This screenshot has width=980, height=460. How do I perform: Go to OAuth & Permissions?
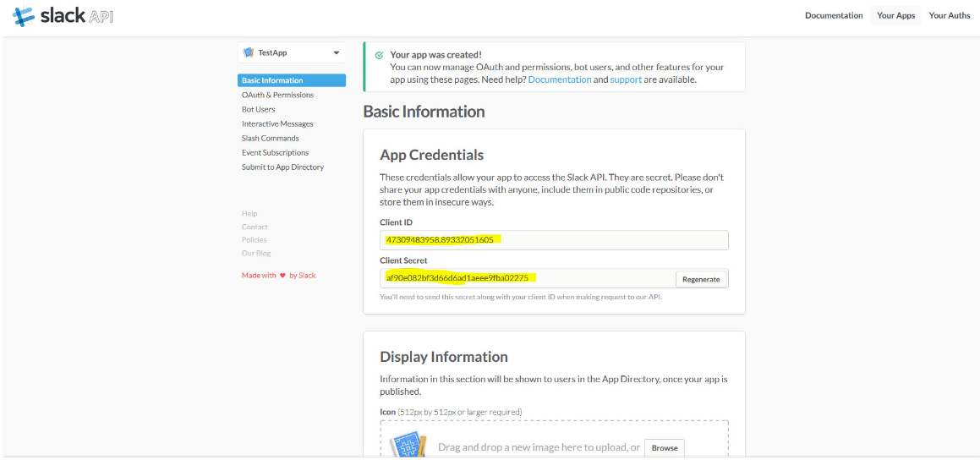(277, 95)
